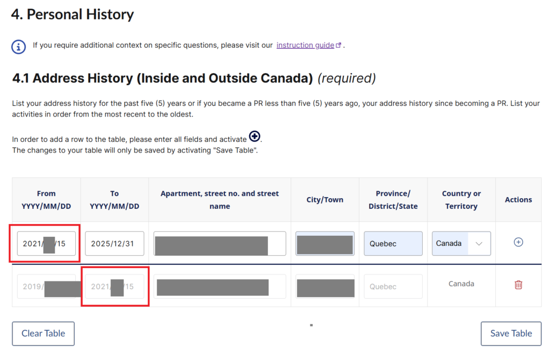Click the greyed-out Quebec field in row two
Viewport: 550px width, 355px height.
coord(393,286)
